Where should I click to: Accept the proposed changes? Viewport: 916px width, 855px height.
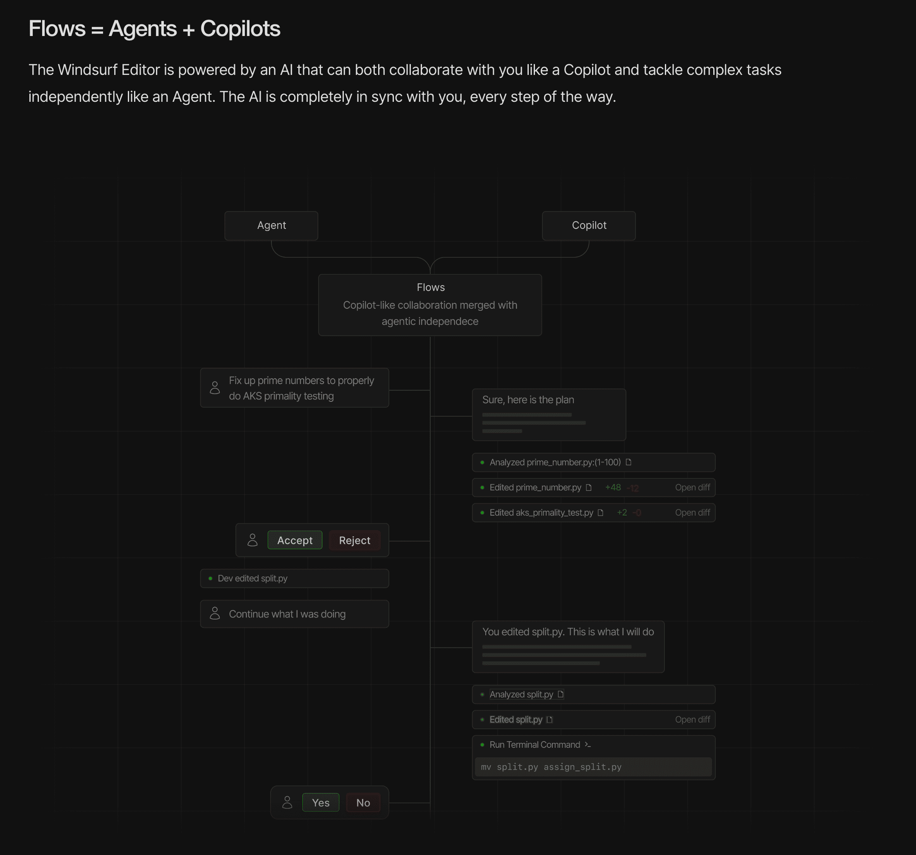[295, 540]
